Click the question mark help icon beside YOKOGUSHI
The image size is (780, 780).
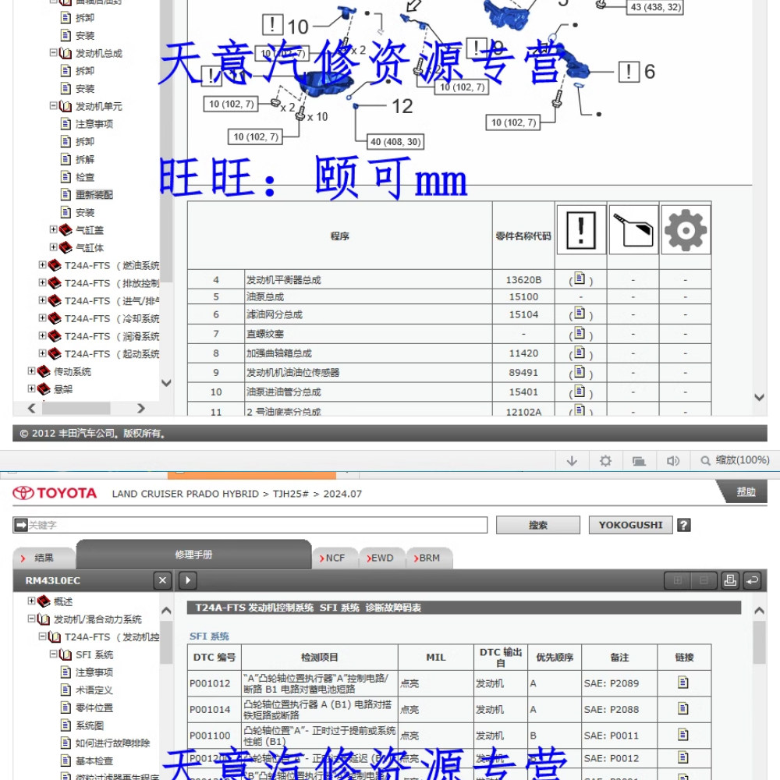click(684, 525)
